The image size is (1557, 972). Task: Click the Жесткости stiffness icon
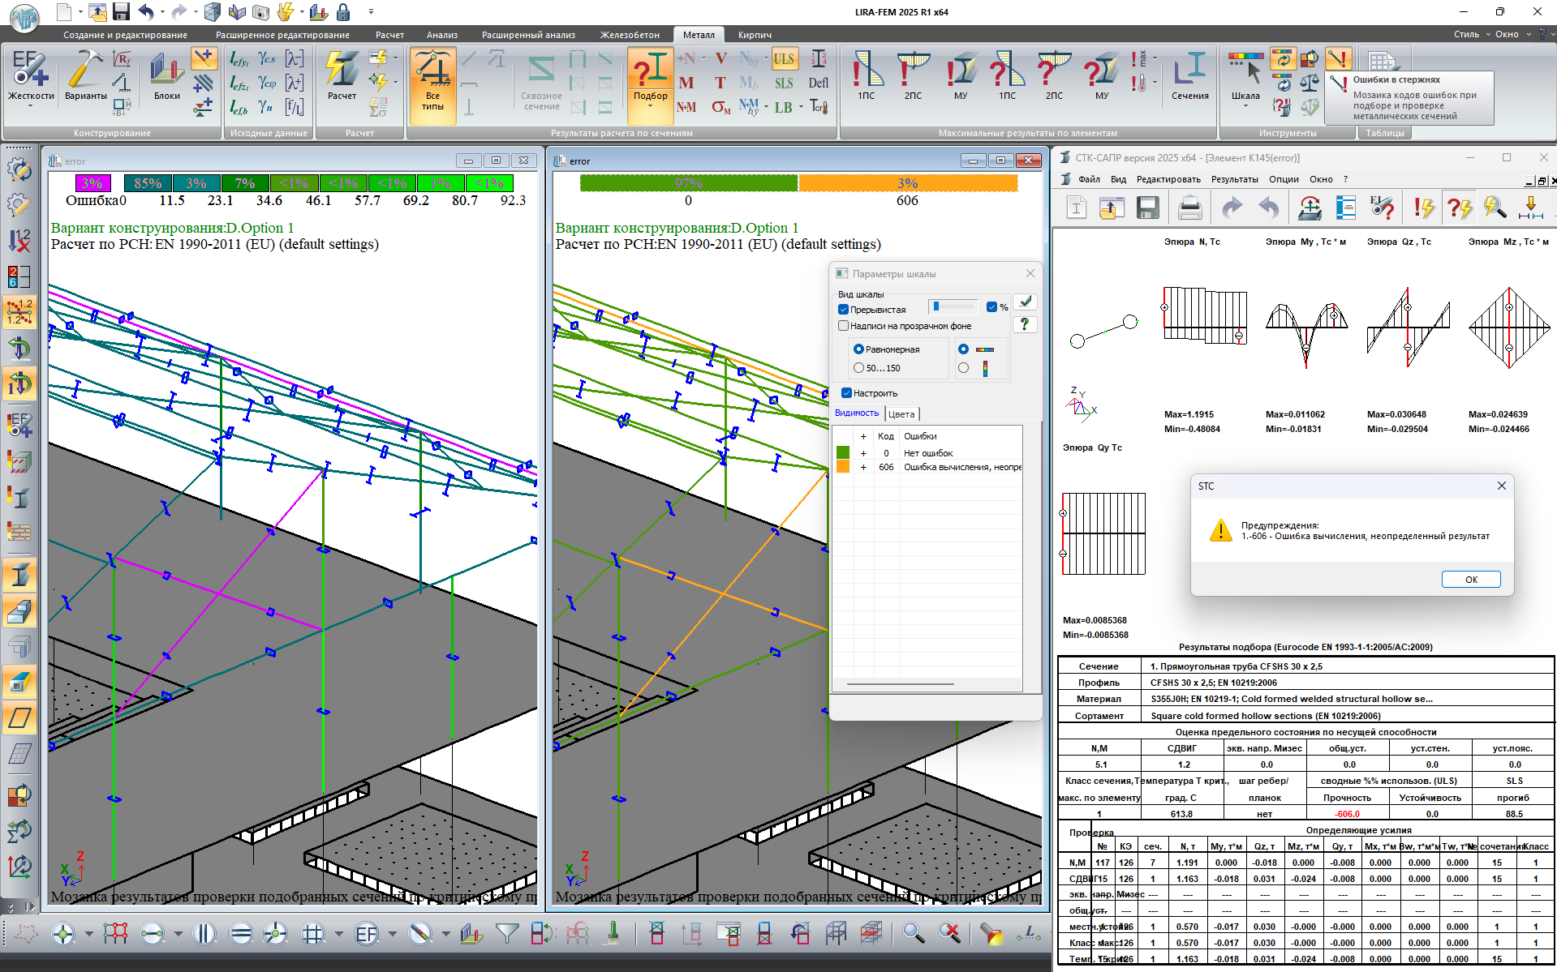tap(30, 70)
